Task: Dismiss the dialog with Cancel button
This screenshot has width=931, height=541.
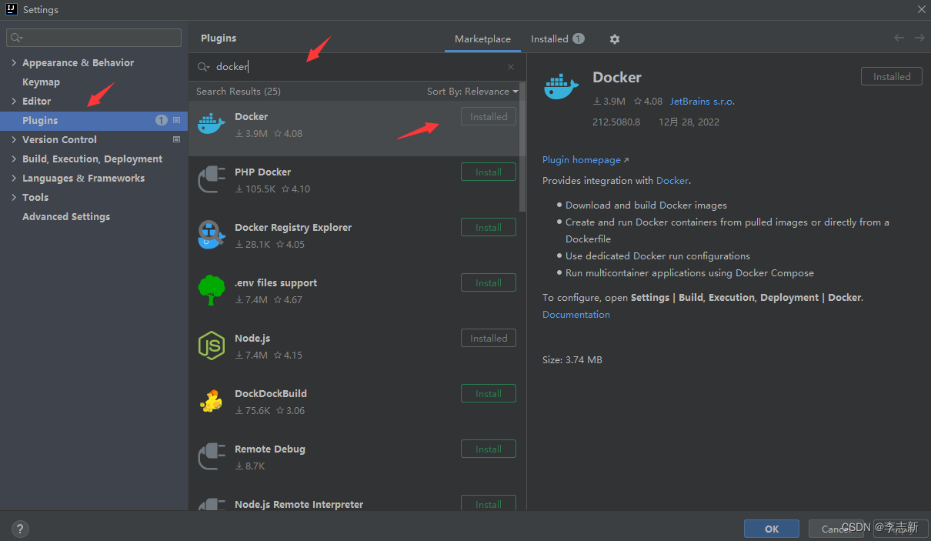Action: 836,529
